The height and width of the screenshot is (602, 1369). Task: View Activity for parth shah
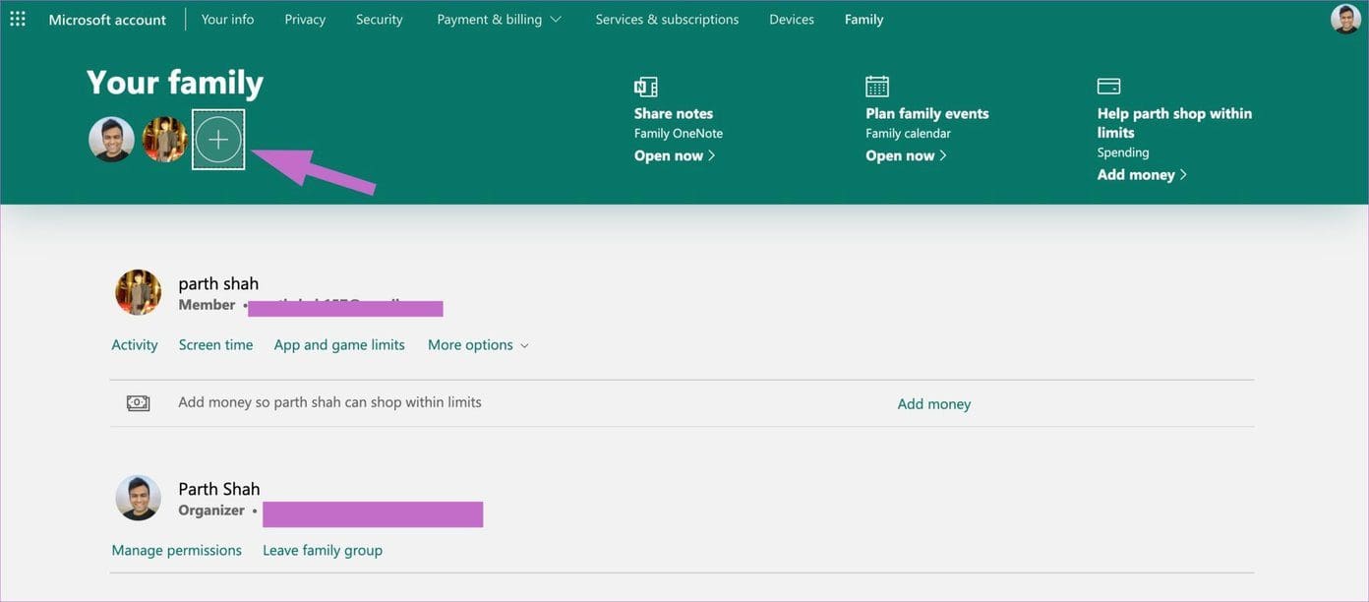(135, 344)
